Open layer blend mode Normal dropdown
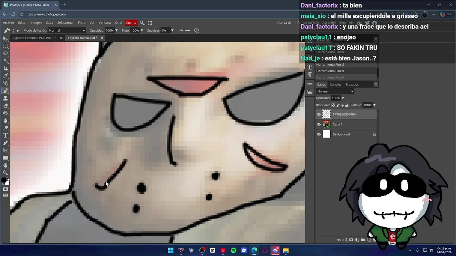This screenshot has height=256, width=456. pyautogui.click(x=335, y=91)
